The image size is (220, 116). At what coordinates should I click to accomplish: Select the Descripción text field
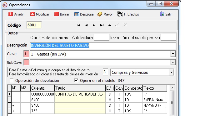[x=103, y=46]
